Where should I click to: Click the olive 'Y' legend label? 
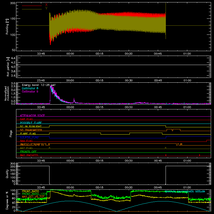pyautogui.click(x=46, y=8)
